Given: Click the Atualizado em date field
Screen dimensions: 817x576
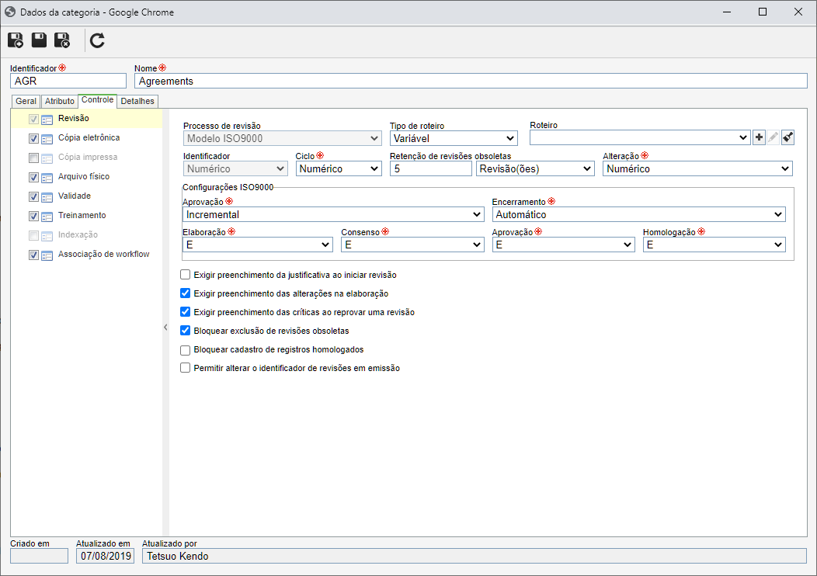Looking at the screenshot, I should click(106, 557).
